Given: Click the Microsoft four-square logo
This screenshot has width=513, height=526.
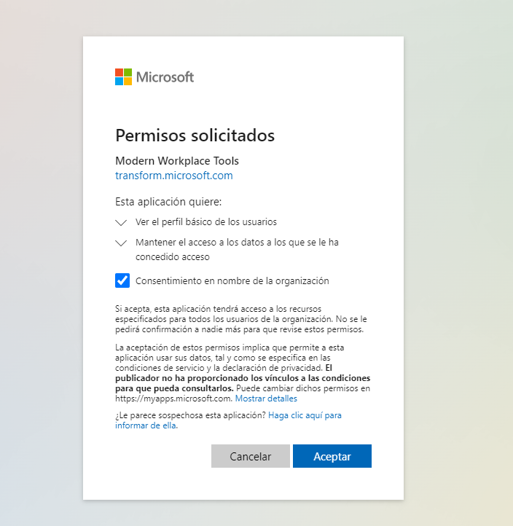Looking at the screenshot, I should point(123,76).
